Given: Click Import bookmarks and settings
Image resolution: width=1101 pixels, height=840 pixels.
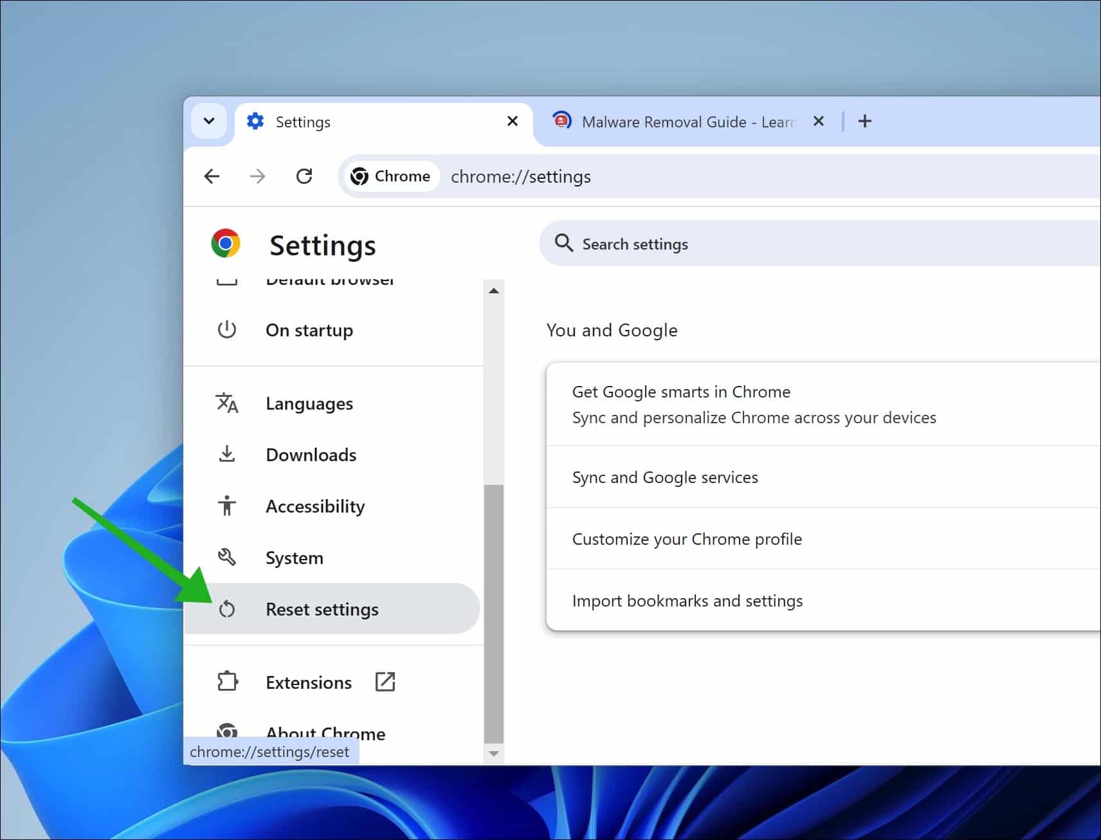Looking at the screenshot, I should click(x=687, y=601).
